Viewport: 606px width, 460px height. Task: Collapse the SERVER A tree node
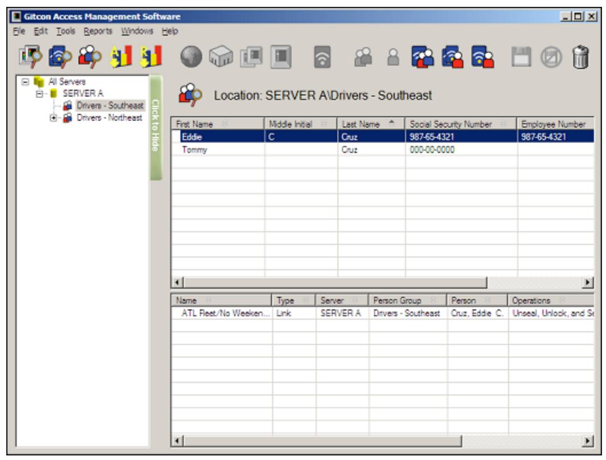click(x=40, y=93)
